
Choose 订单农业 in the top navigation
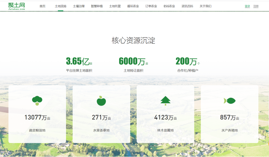pos(151,6)
